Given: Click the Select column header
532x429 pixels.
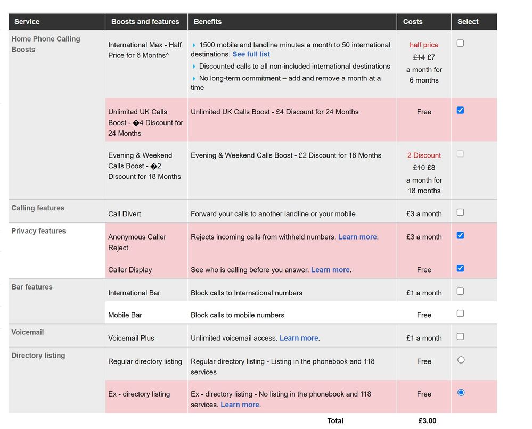Looking at the screenshot, I should [x=468, y=22].
